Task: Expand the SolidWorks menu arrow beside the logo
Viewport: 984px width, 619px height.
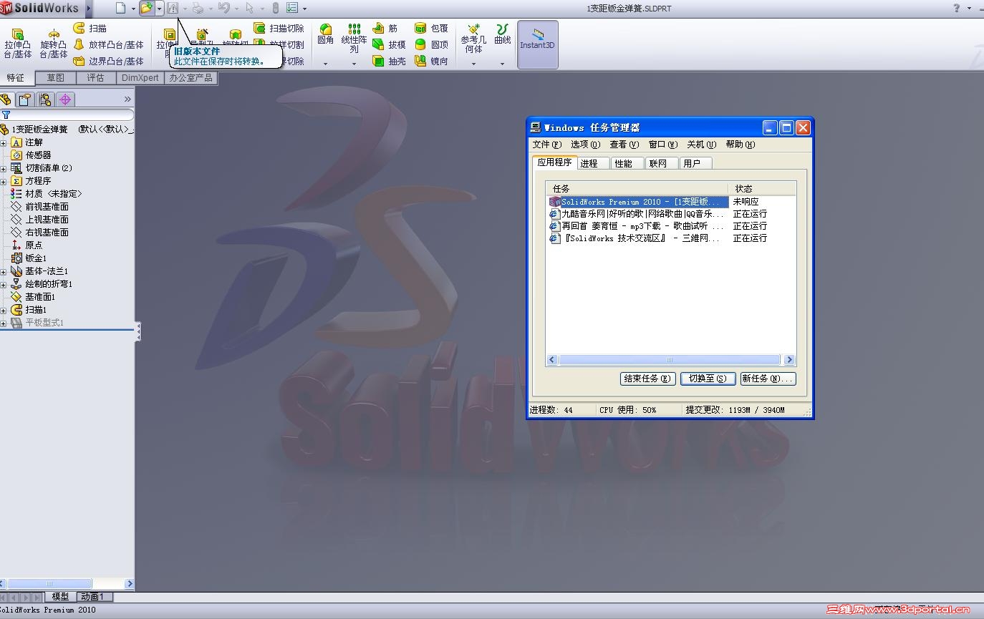Action: [x=89, y=9]
